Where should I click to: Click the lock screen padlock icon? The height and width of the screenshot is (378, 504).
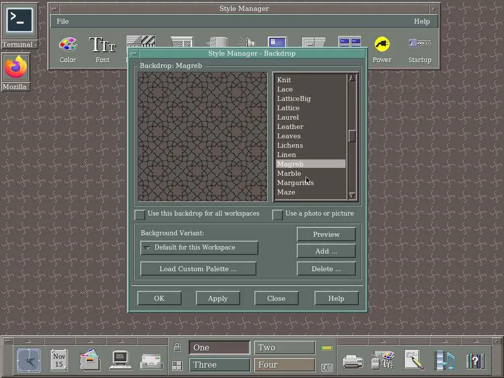tap(177, 347)
